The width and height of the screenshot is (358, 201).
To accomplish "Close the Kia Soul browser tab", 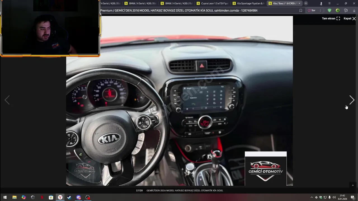I will pos(300,3).
